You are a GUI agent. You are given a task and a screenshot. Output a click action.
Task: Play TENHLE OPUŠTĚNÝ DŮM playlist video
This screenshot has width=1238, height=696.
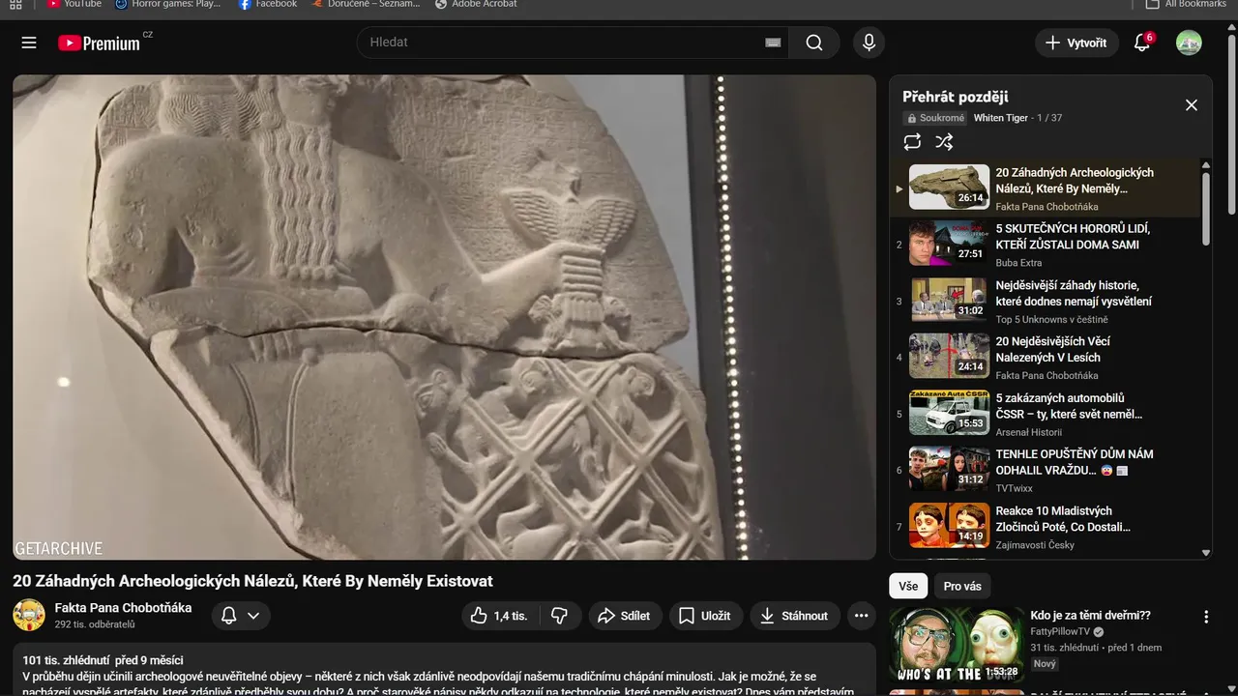coord(1045,469)
